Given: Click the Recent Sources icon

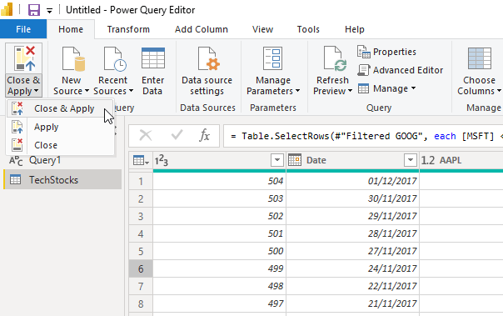Looking at the screenshot, I should click(115, 58).
